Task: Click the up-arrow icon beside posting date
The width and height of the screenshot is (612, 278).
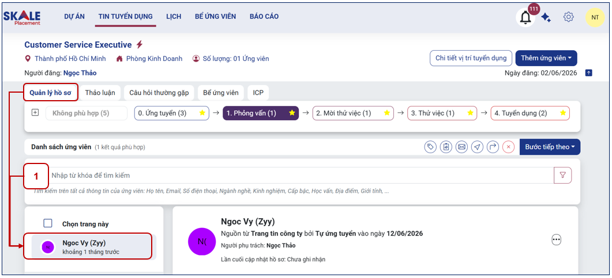Action: coord(589,73)
